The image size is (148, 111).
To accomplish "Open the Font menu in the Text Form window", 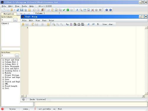I will click(x=44, y=20).
